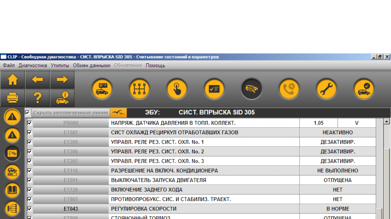This screenshot has width=391, height=219.
Task: Click the scrollbar up arrow
Action: click(387, 121)
